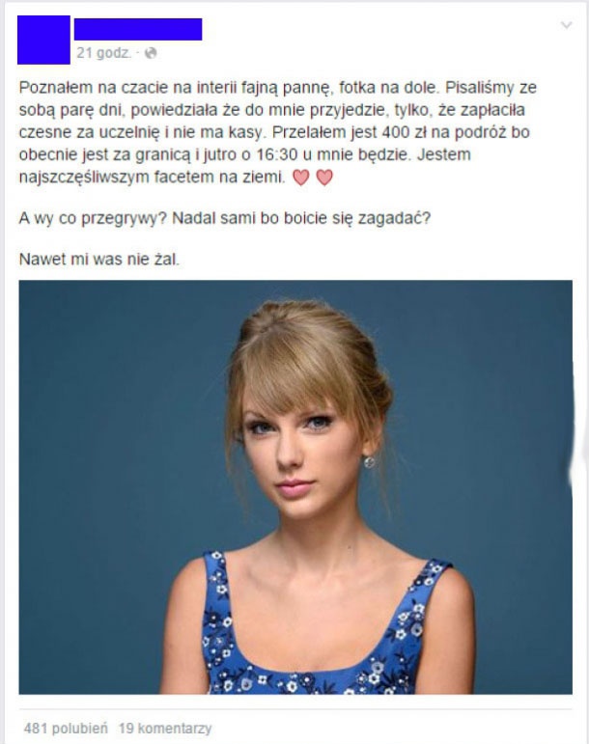Open the post's 21 godz. timestamp link
The image size is (589, 744).
pos(103,53)
